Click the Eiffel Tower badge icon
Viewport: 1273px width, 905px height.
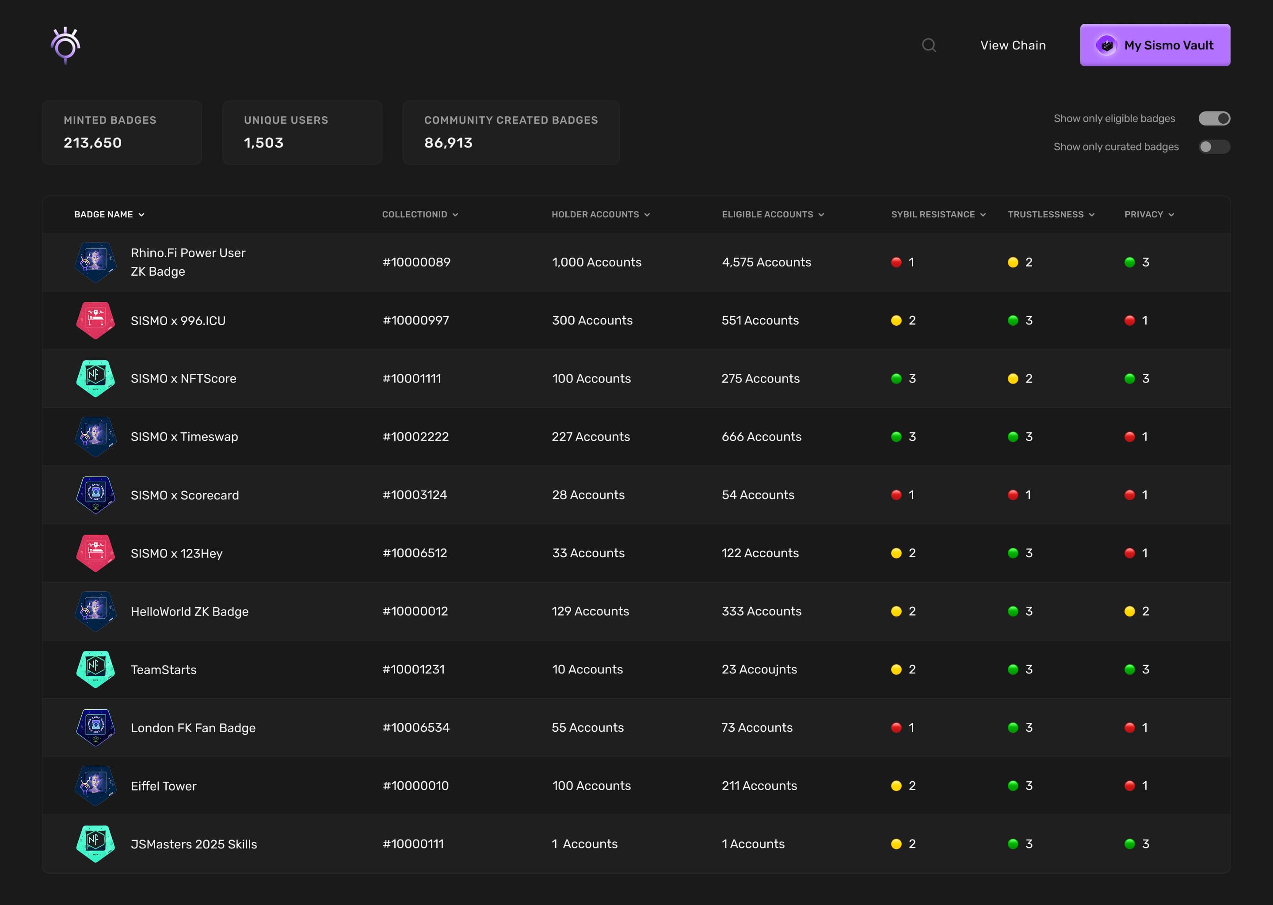pyautogui.click(x=95, y=786)
